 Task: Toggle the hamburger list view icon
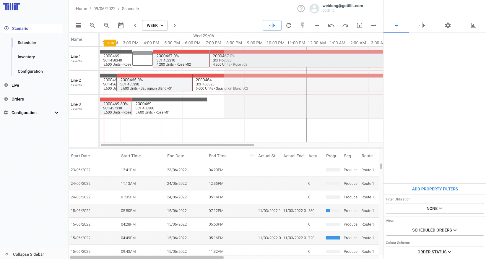point(78,25)
